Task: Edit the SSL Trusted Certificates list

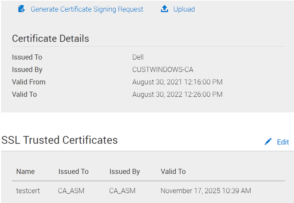Action: [x=283, y=142]
